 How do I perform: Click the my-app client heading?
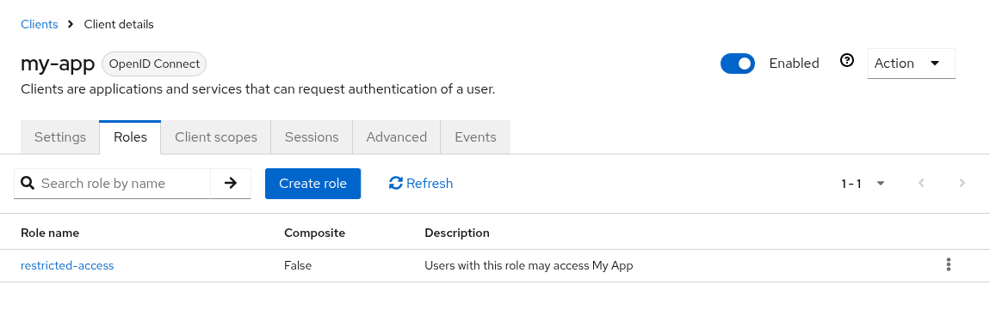(58, 64)
